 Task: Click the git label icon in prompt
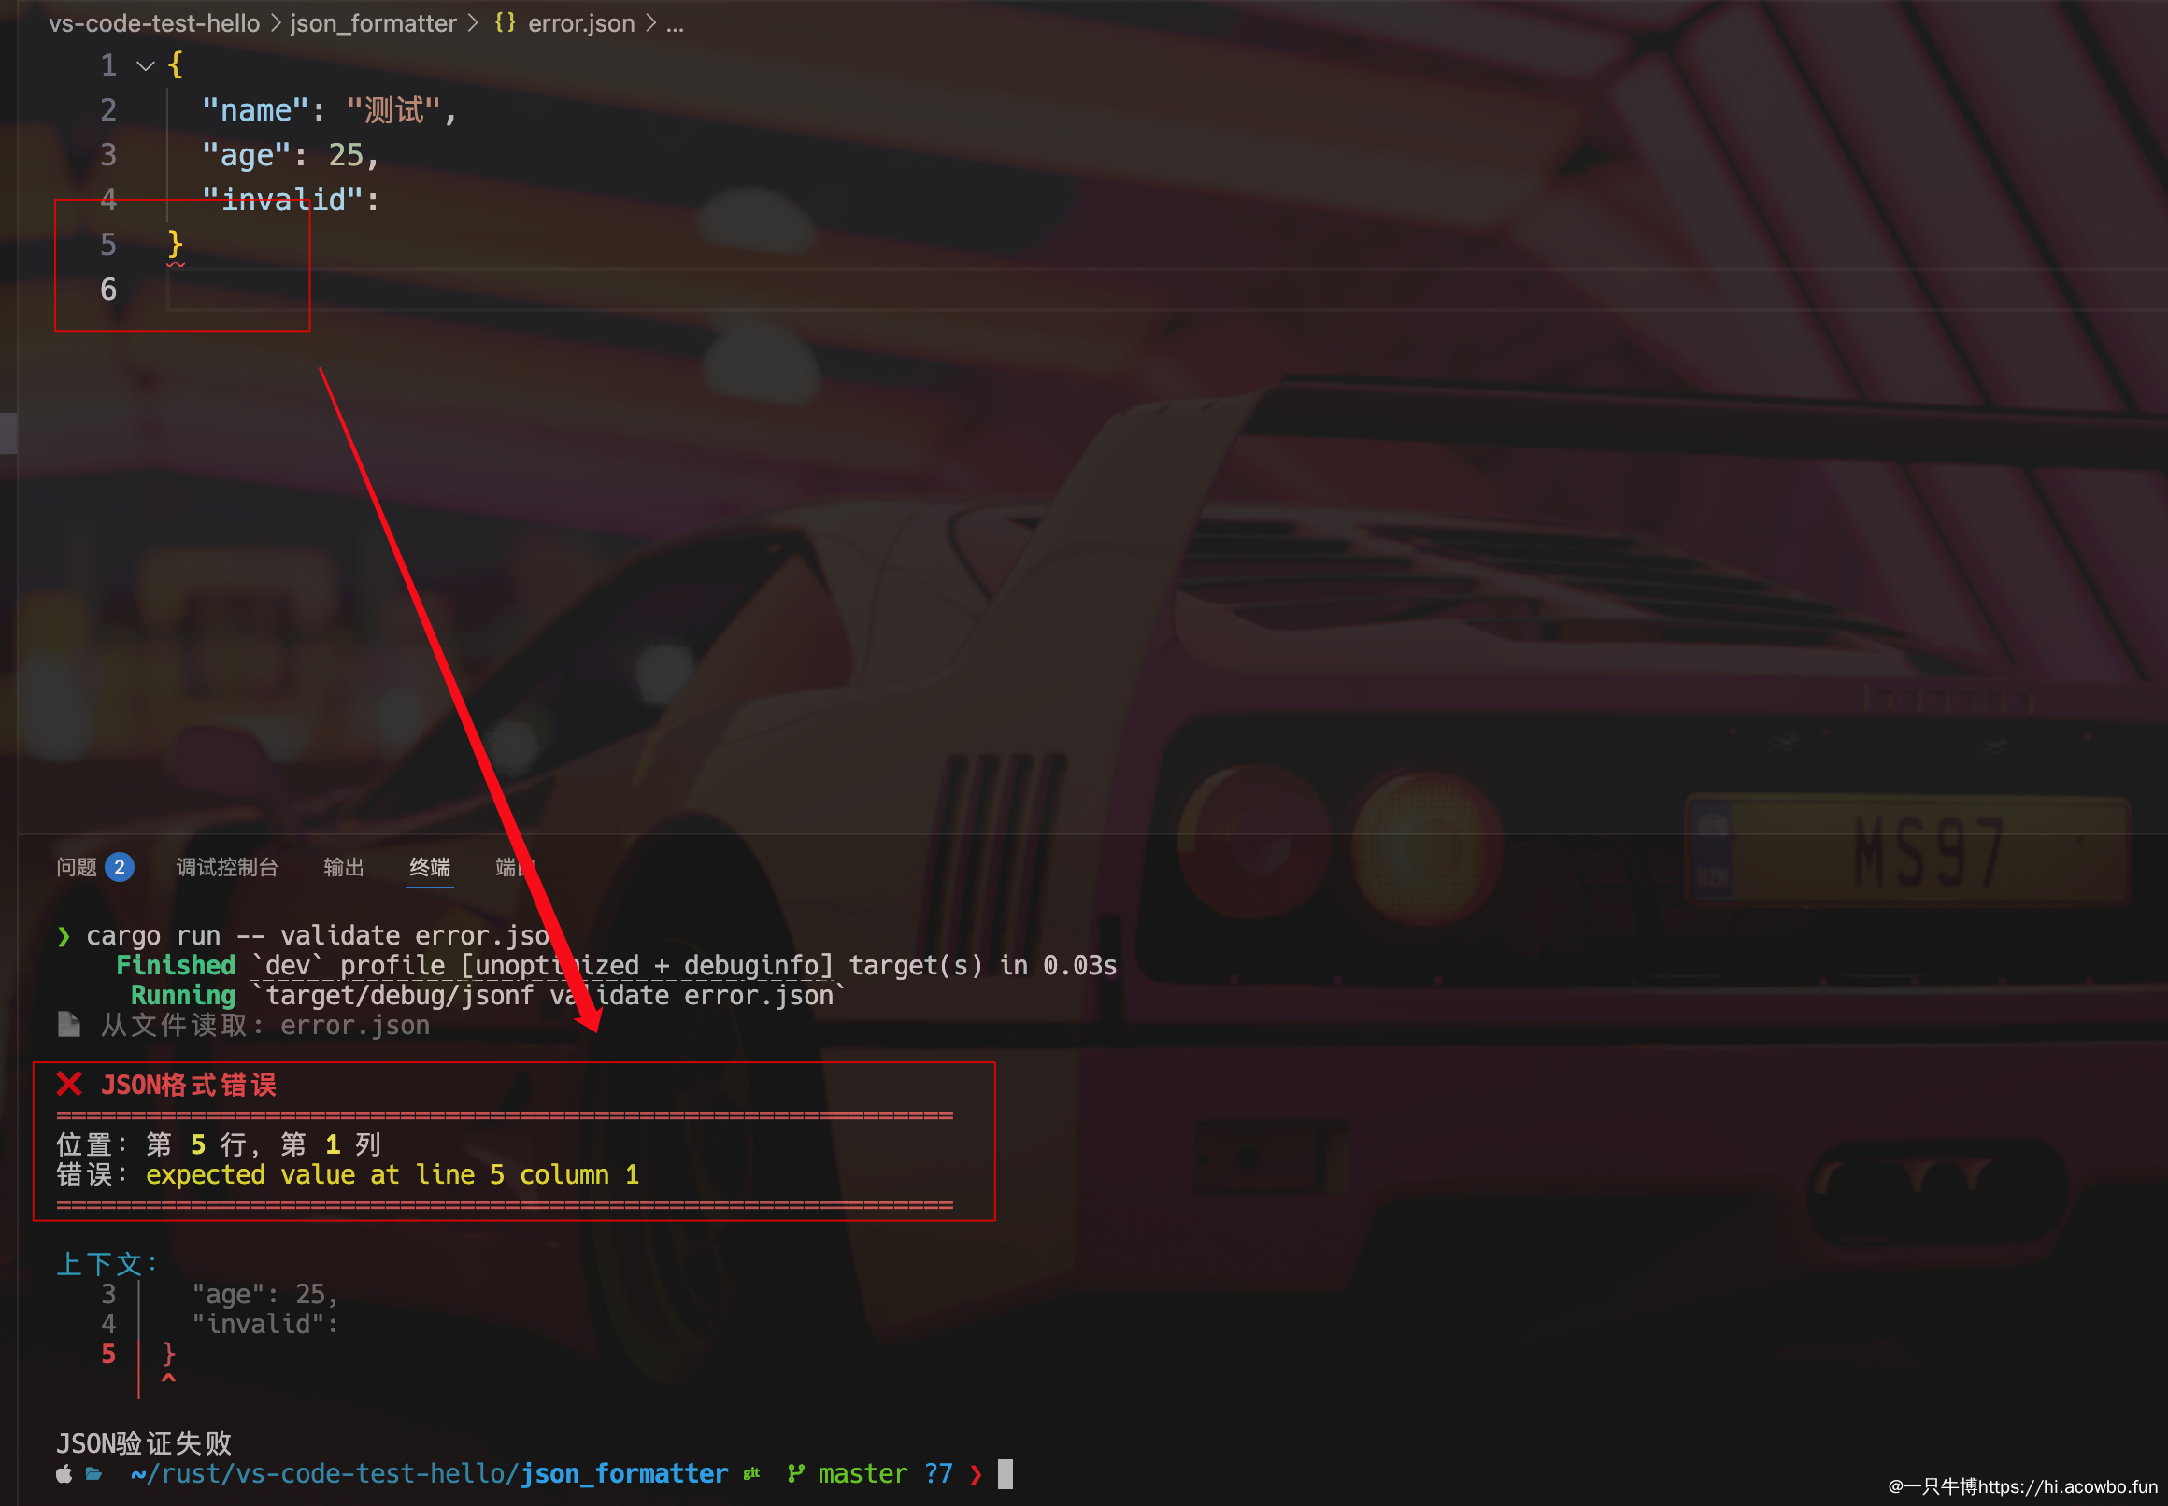click(x=751, y=1474)
